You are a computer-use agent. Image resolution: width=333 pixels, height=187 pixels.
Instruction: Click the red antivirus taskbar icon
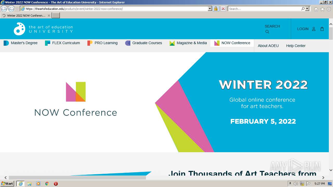(56, 184)
